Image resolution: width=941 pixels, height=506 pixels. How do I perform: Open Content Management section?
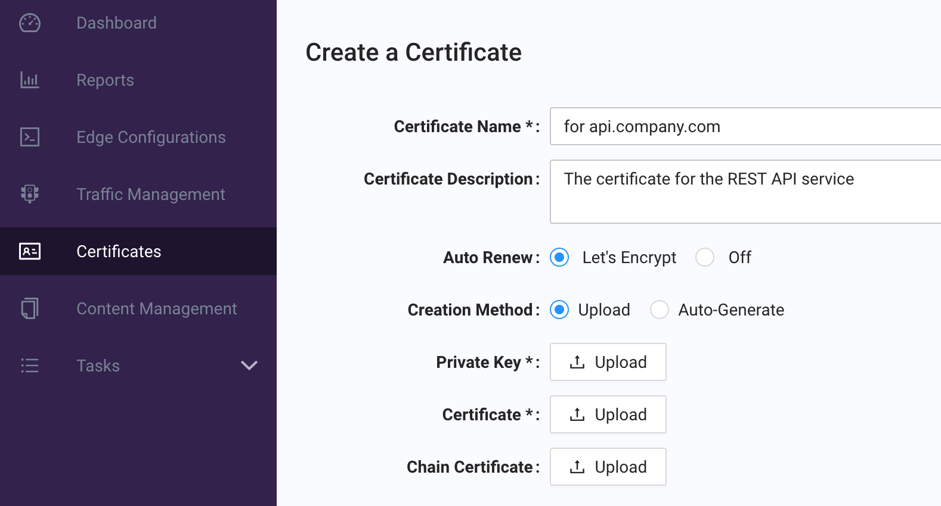coord(138,308)
